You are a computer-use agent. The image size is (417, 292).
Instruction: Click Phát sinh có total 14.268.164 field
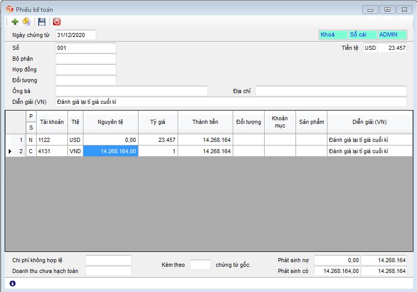(x=384, y=271)
